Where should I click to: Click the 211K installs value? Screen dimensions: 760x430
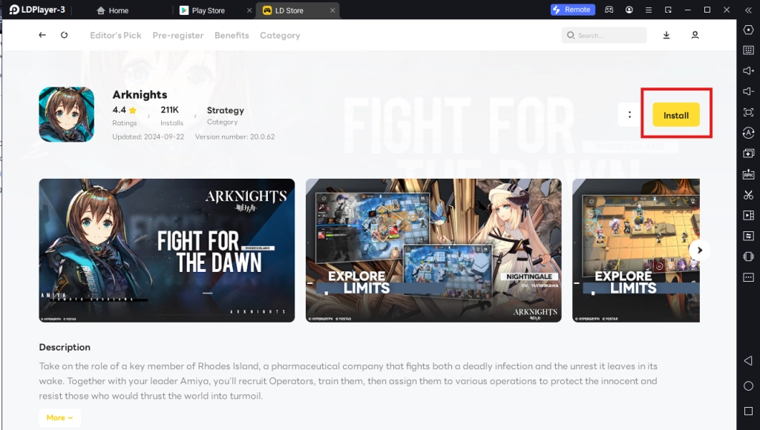(170, 110)
